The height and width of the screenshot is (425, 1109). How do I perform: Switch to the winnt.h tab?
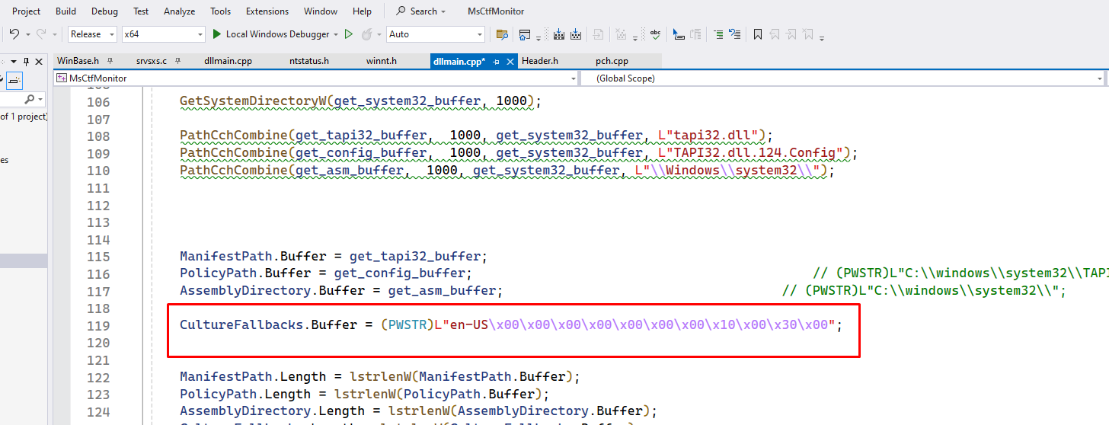(x=382, y=61)
